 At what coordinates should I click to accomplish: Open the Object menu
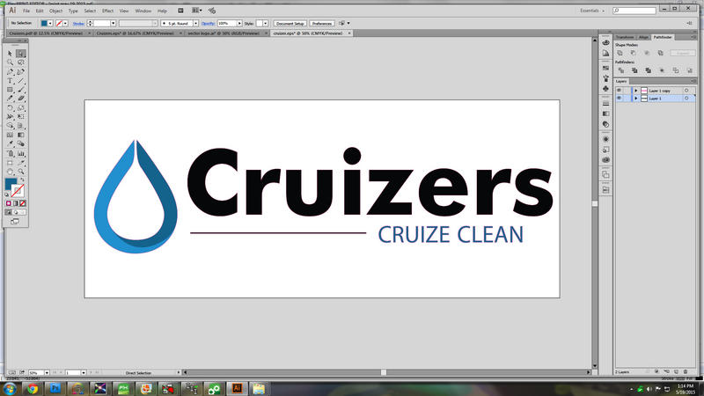click(x=55, y=11)
